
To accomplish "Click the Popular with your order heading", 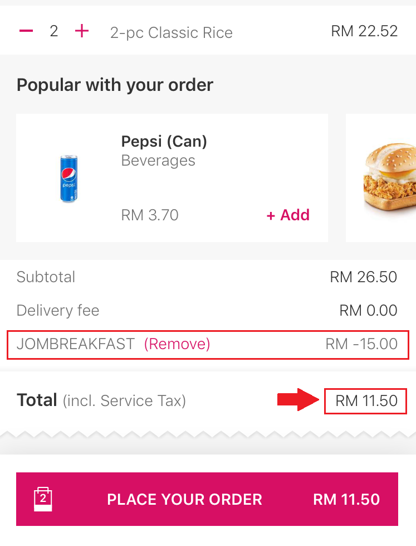I will [x=115, y=85].
